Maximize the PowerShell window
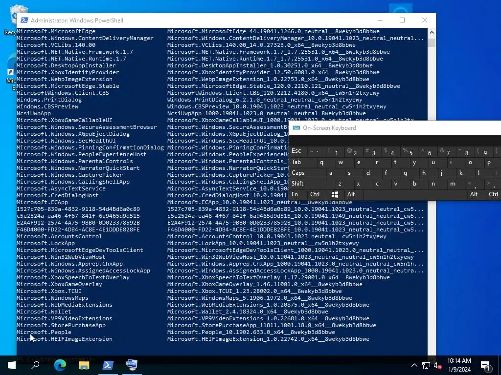The height and width of the screenshot is (375, 501). 402,20
